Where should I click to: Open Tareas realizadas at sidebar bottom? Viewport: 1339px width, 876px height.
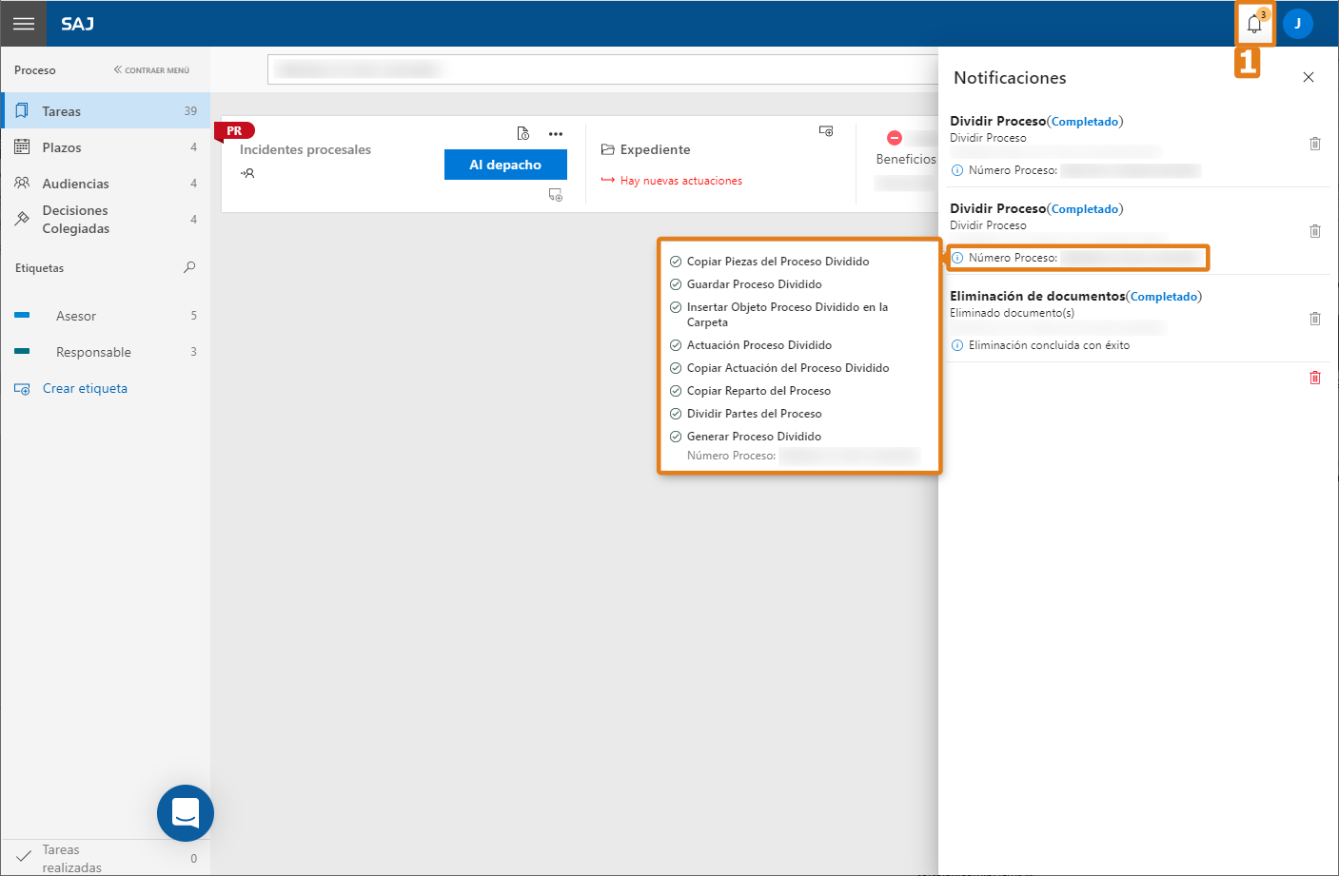[x=106, y=858]
